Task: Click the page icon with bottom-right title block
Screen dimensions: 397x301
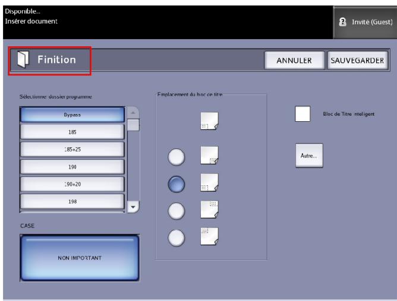Action: [x=209, y=156]
